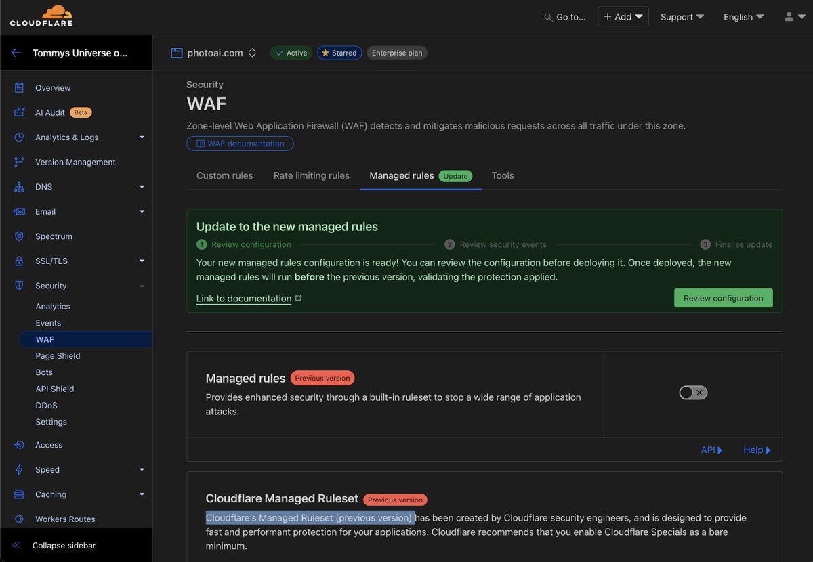Click the Version Management branch icon
813x562 pixels.
[20, 162]
